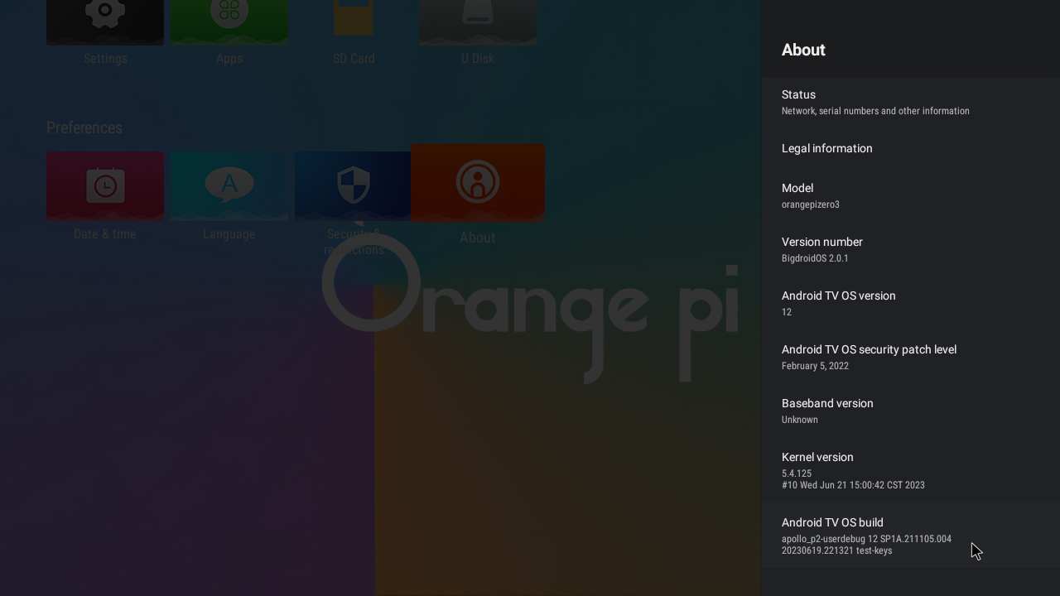Select the Language icon

(x=229, y=185)
